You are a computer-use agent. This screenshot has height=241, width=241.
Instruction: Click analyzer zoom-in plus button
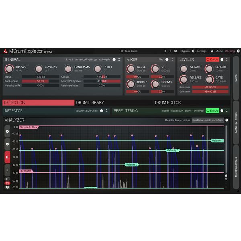7,131
